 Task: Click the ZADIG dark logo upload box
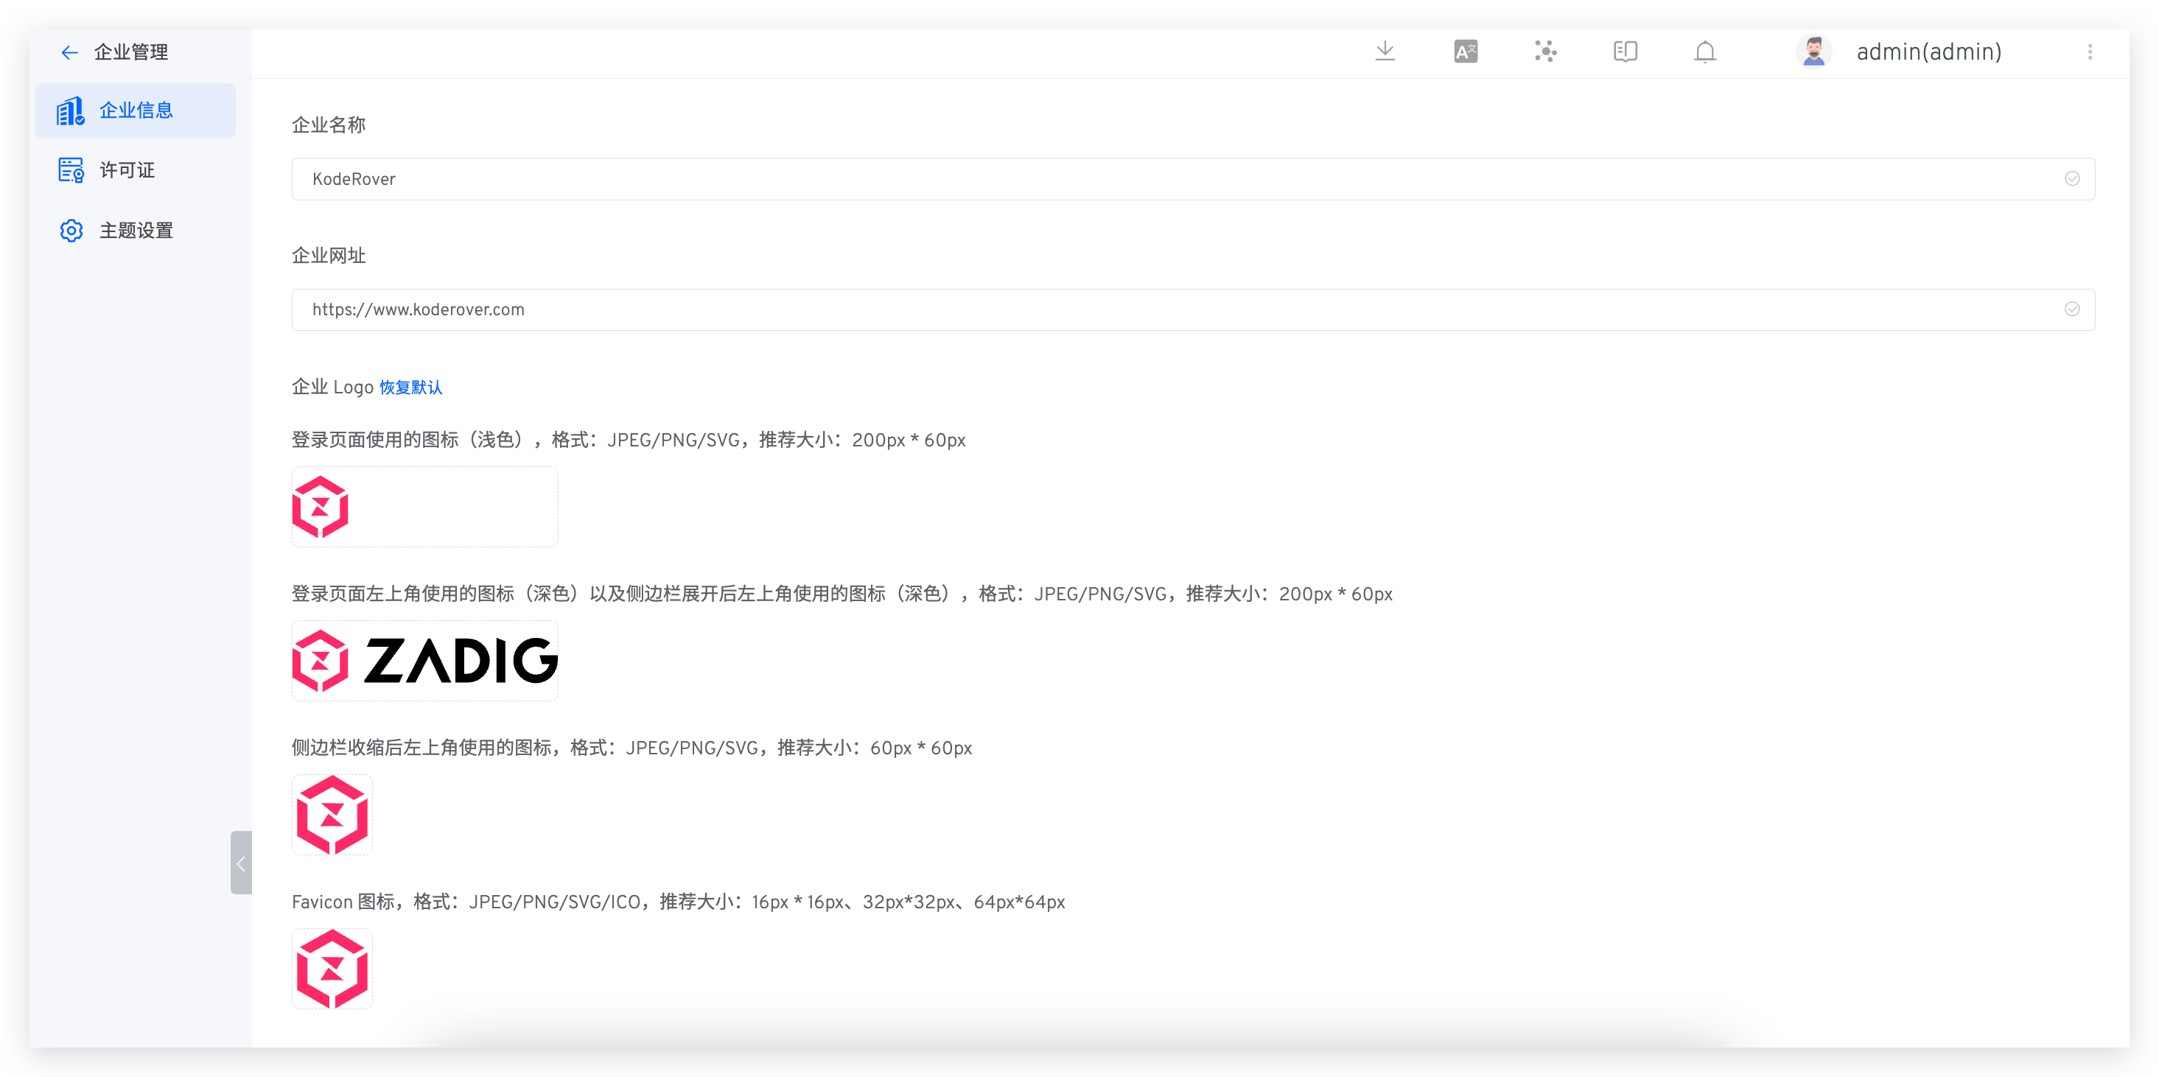coord(424,662)
